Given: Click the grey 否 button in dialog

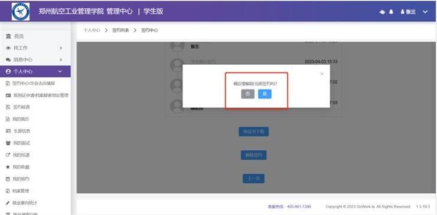Looking at the screenshot, I should tap(247, 94).
